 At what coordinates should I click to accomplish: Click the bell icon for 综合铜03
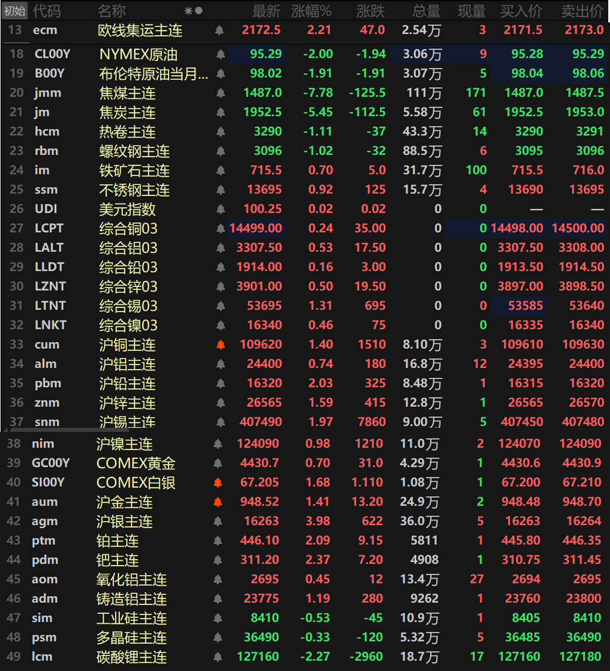tap(220, 229)
